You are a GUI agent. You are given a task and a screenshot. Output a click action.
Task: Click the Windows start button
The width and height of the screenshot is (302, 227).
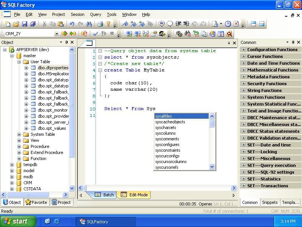[x=18, y=221]
